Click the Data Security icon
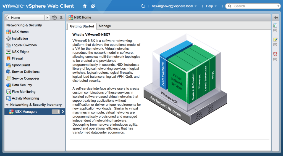The image size is (283, 156). pos(9,85)
